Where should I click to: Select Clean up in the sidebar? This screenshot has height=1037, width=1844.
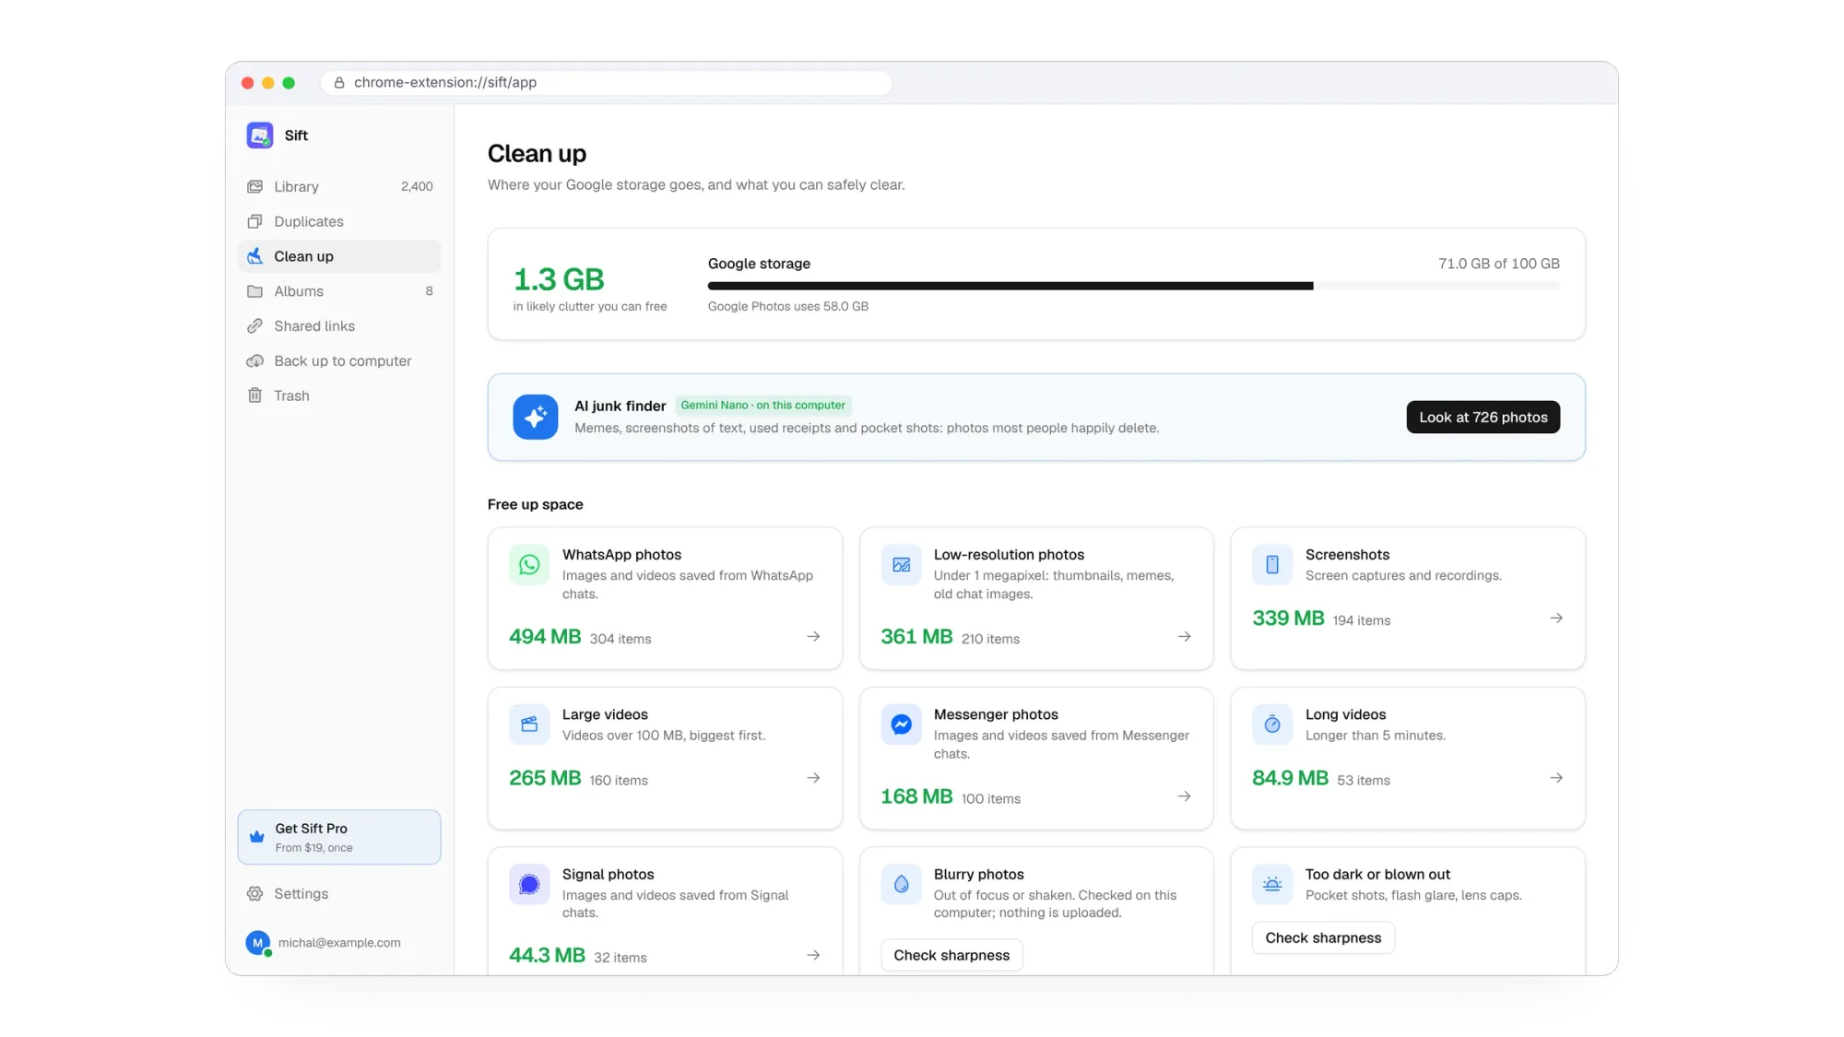click(339, 257)
